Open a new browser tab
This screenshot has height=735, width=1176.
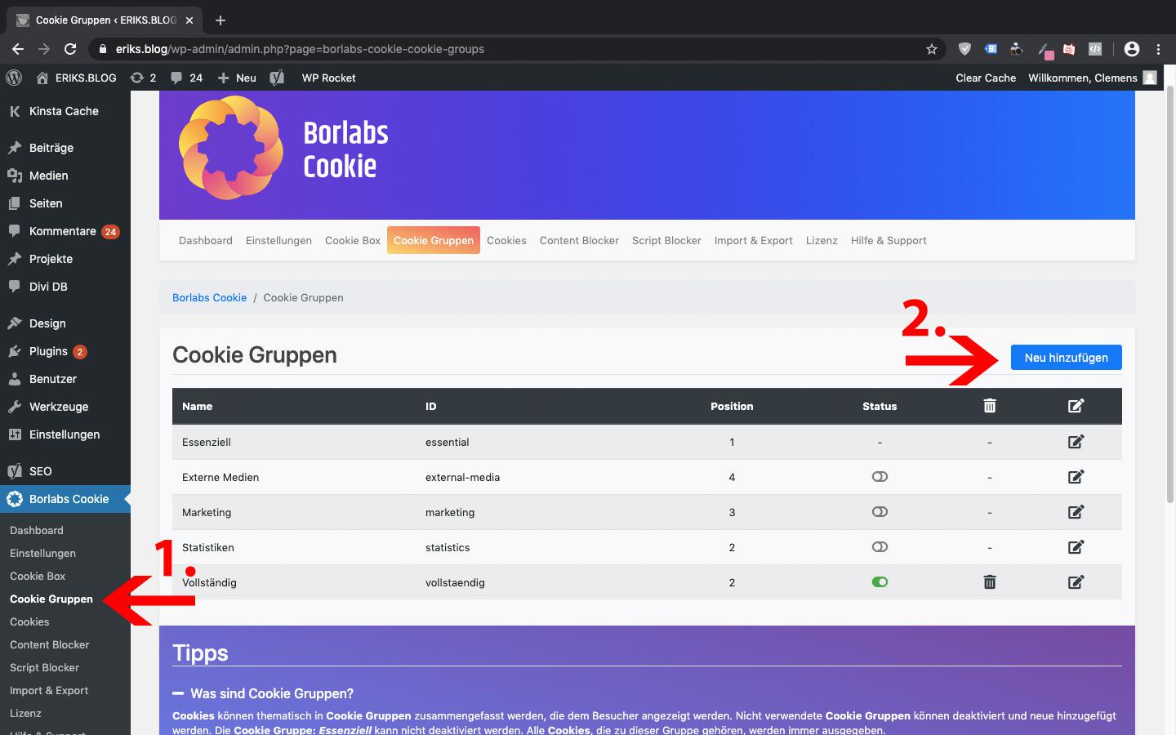[220, 20]
